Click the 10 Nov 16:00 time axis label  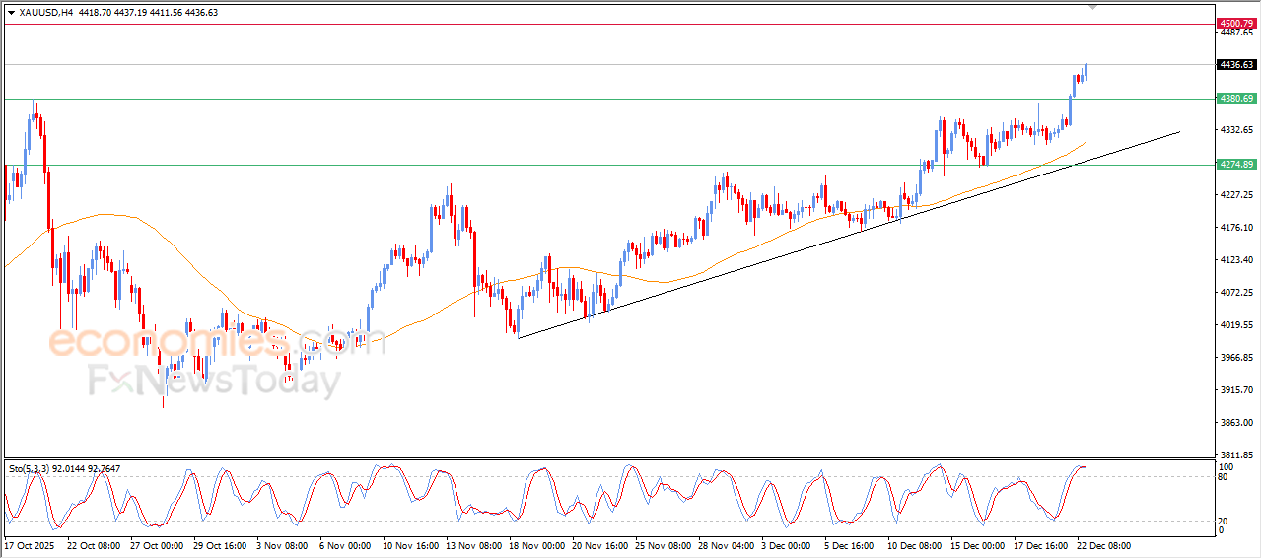409,545
